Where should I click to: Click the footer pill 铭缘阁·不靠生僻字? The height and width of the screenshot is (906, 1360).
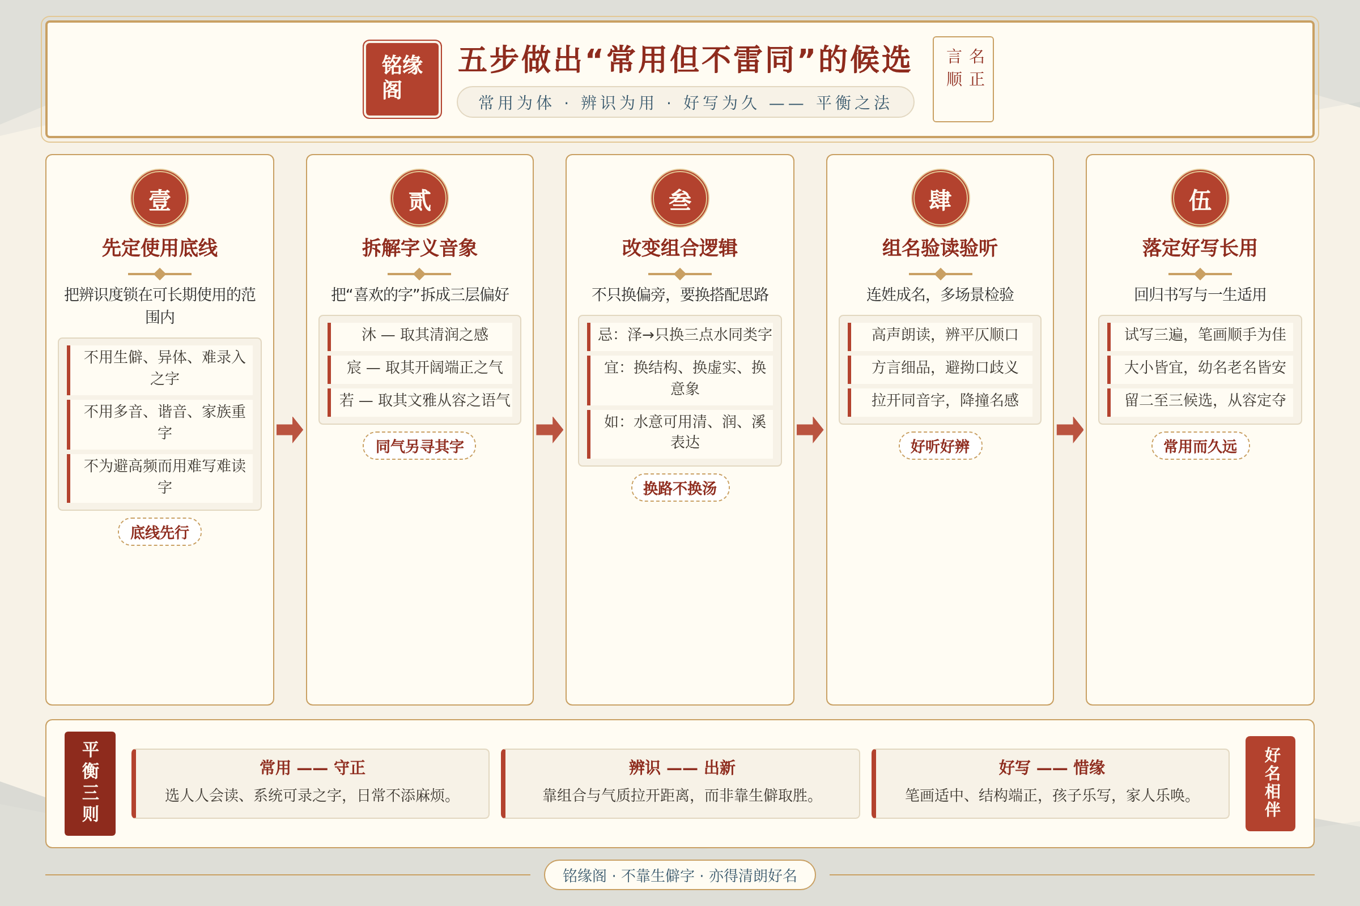click(x=680, y=875)
